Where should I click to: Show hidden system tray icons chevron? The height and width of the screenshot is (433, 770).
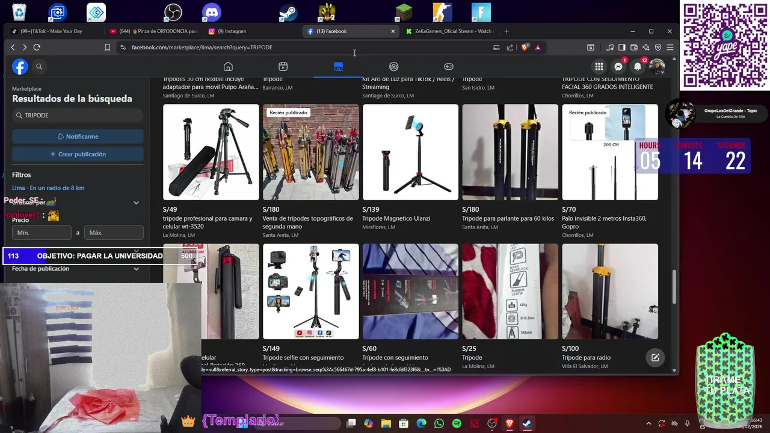[x=648, y=423]
